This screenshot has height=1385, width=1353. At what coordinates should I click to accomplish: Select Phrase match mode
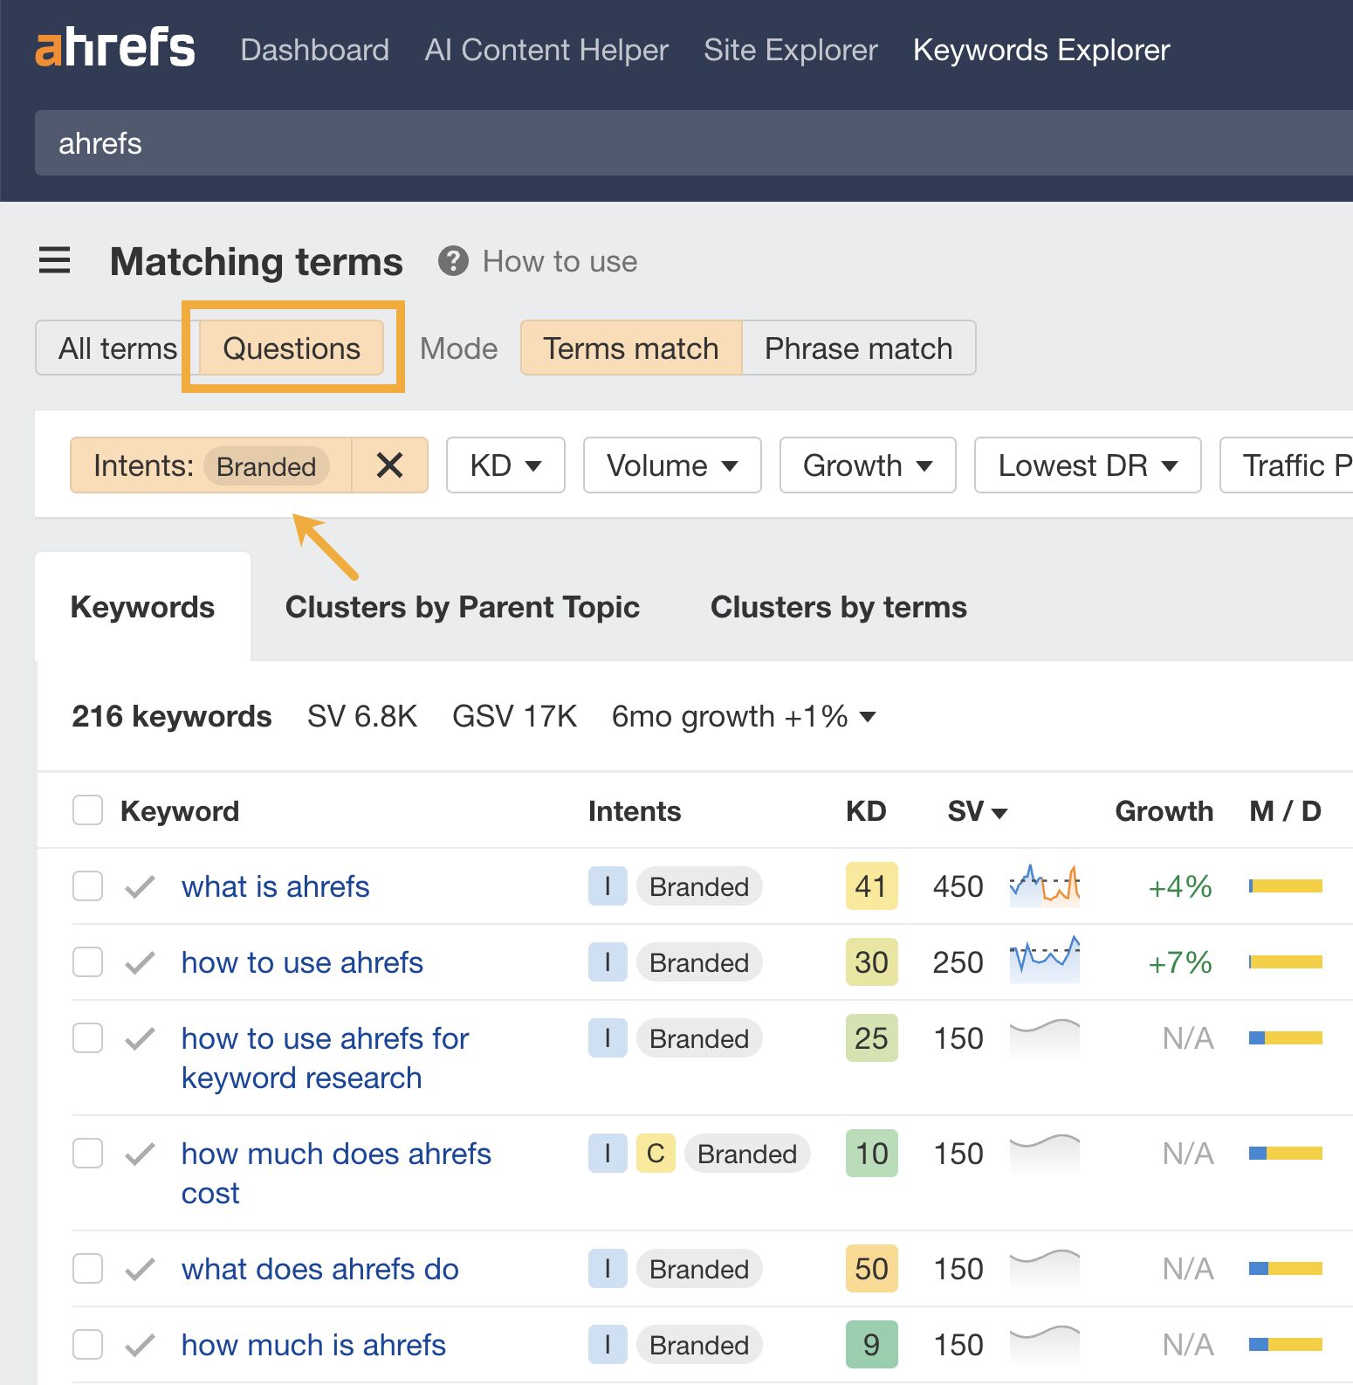pos(858,348)
